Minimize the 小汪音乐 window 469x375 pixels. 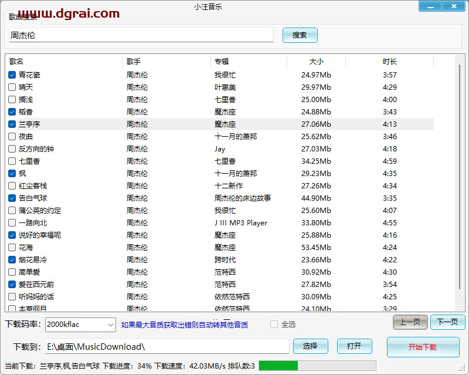430,6
